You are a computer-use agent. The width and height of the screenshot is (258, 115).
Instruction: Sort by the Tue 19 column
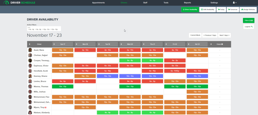(x=107, y=44)
